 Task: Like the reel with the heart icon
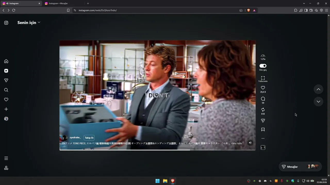pos(263,88)
